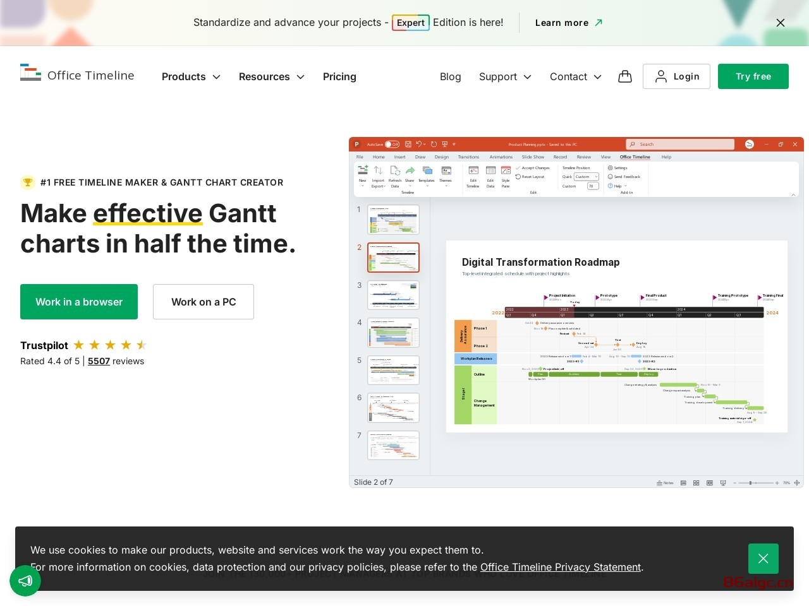Expand the Contact menu

(576, 76)
